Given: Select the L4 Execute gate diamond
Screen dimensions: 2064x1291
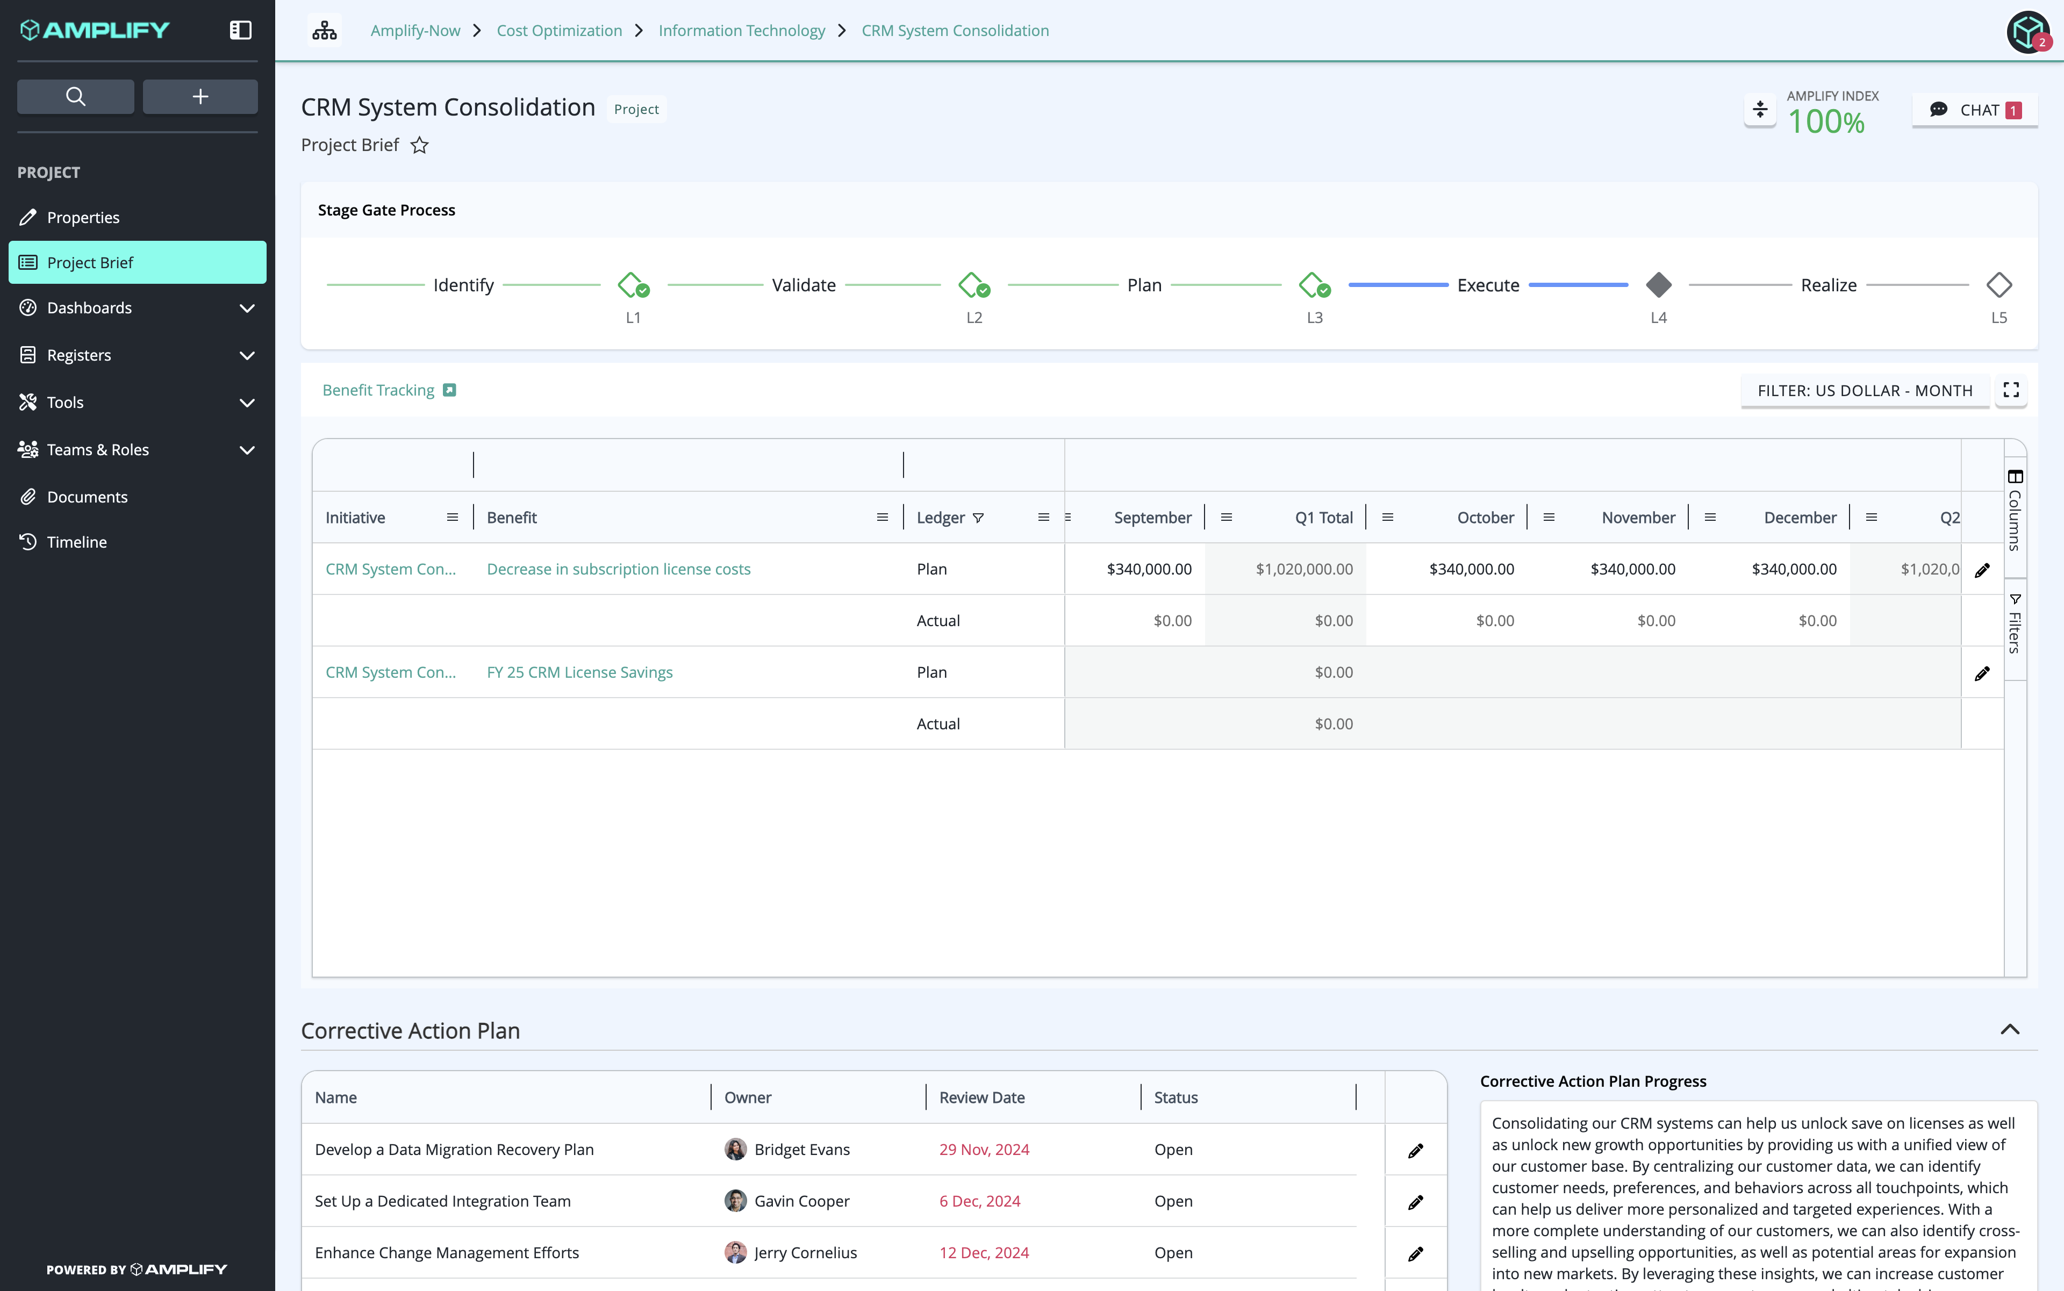Looking at the screenshot, I should click(1658, 285).
